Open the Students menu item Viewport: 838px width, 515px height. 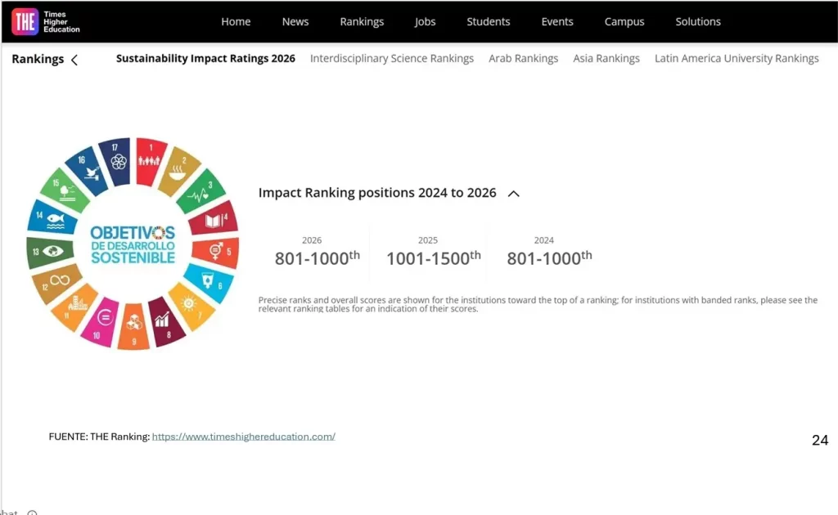(488, 21)
